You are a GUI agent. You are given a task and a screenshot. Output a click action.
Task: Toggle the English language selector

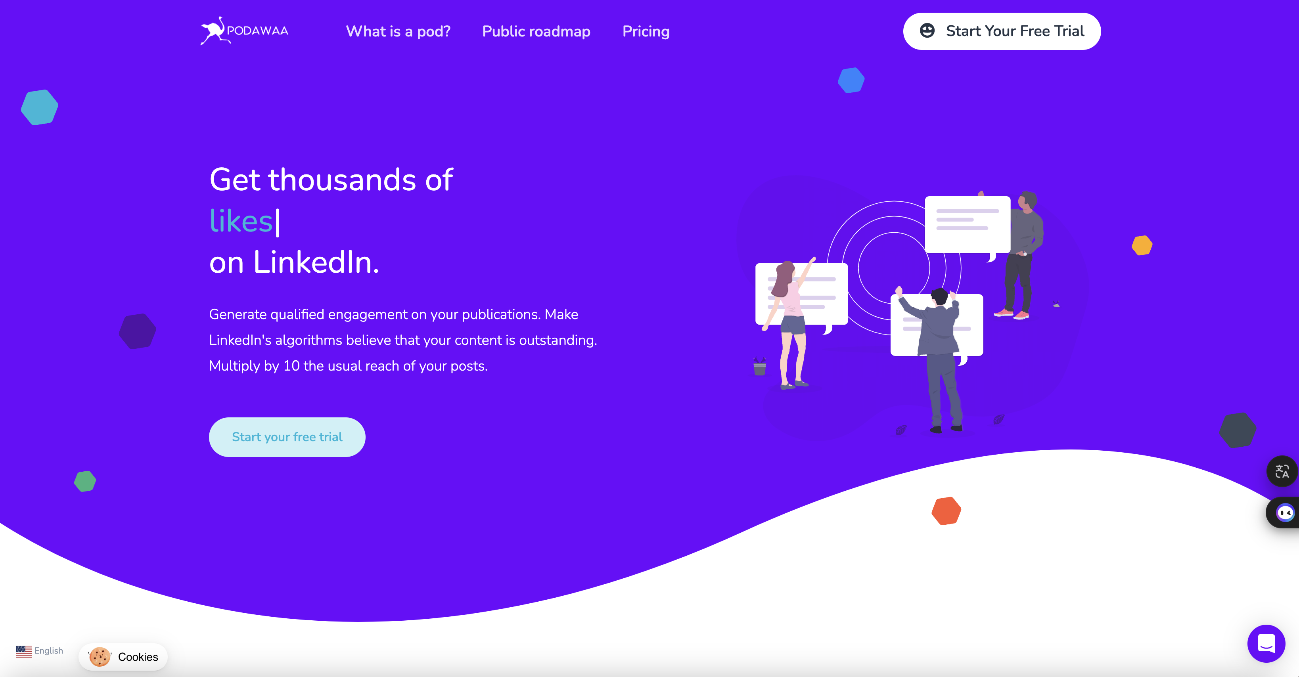click(x=40, y=651)
